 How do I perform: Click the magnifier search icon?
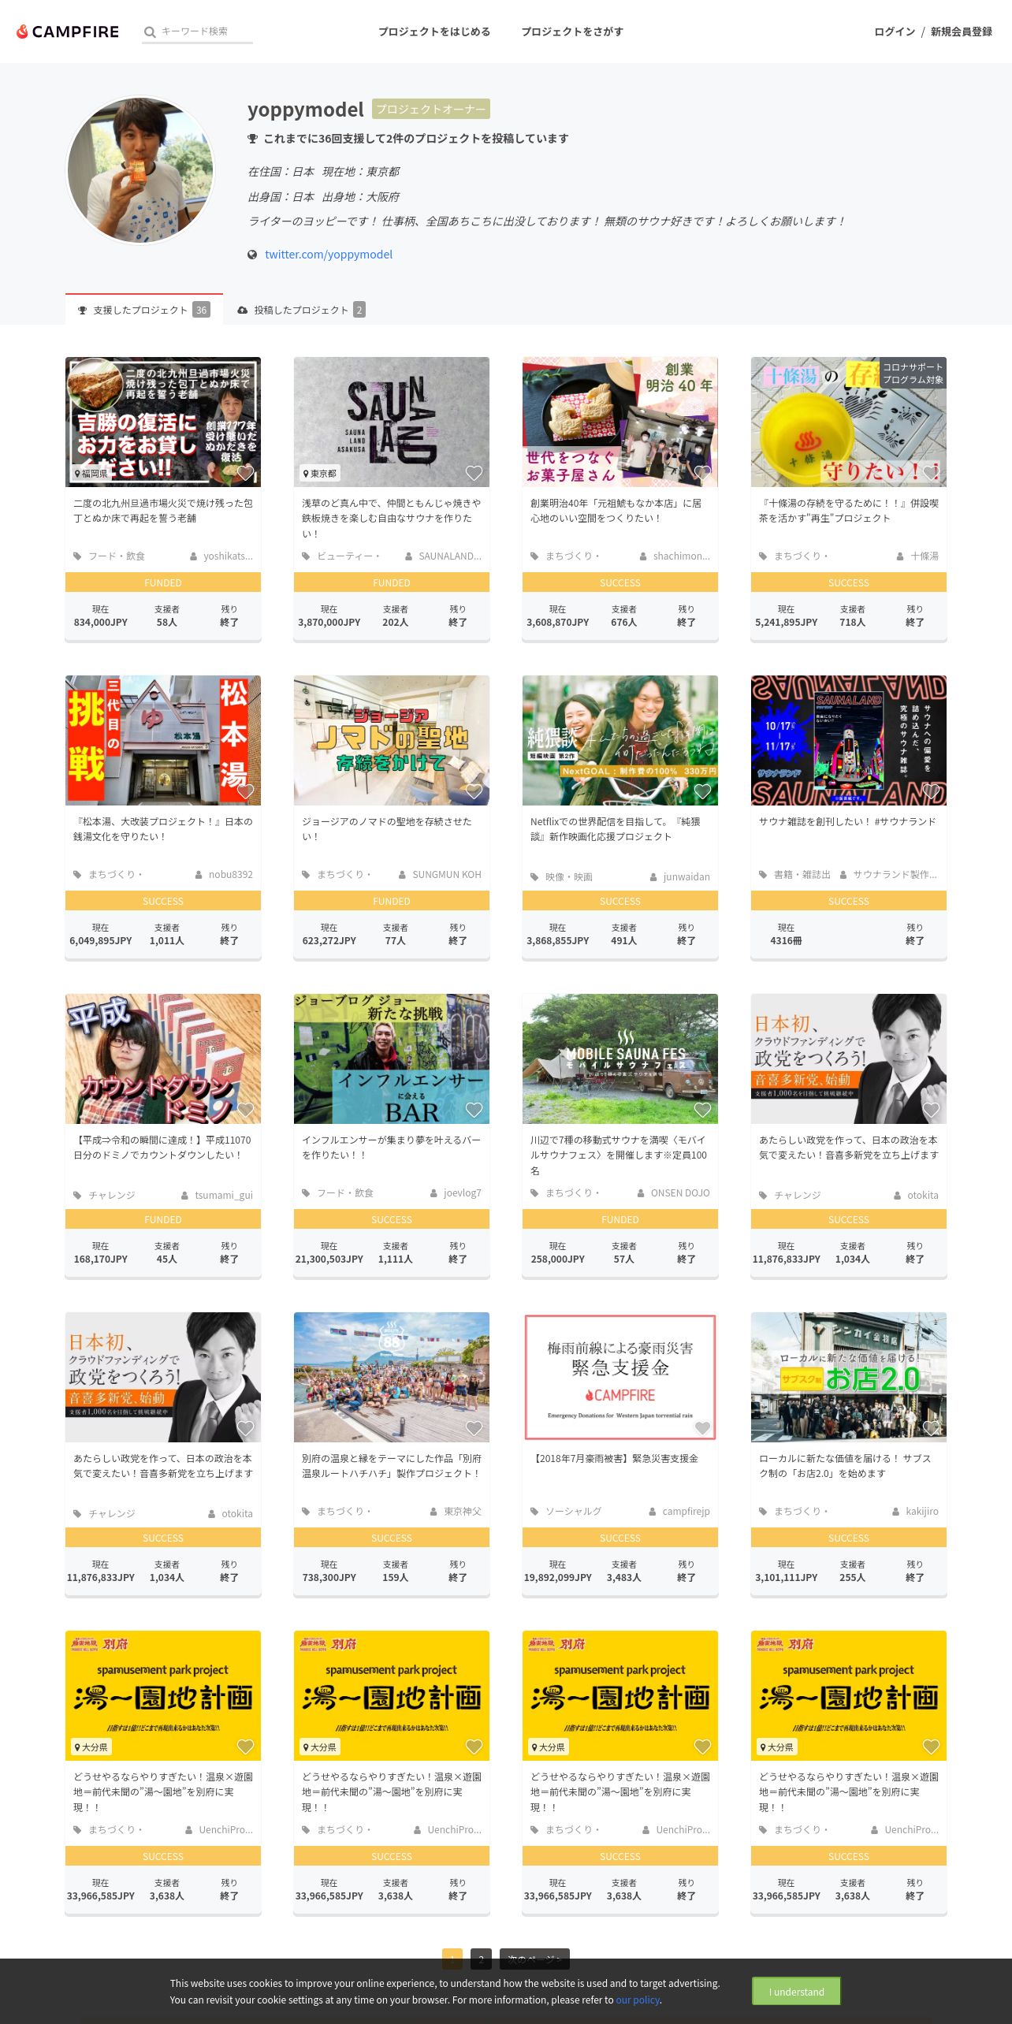[x=150, y=32]
